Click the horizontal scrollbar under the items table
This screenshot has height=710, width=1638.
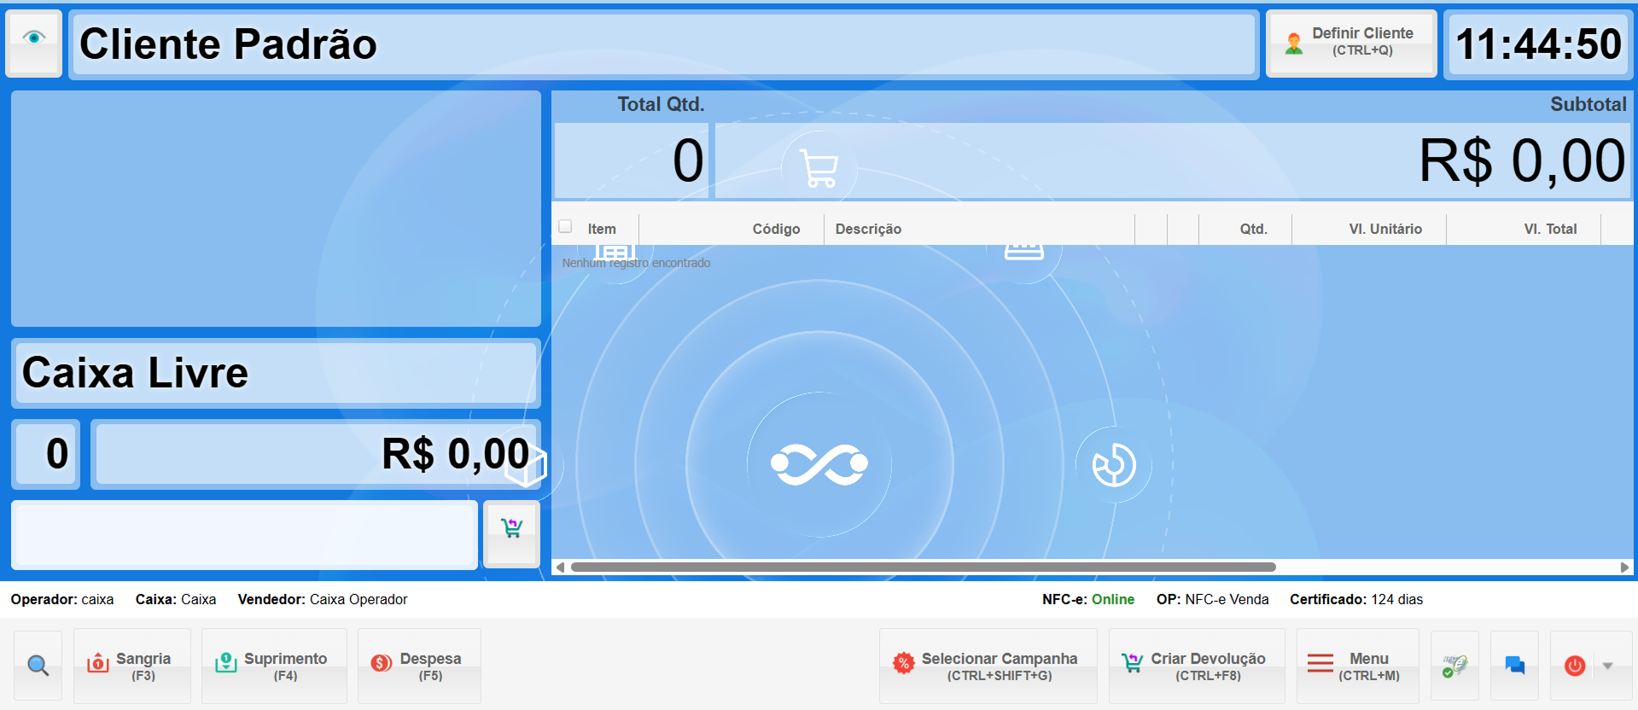pyautogui.click(x=922, y=567)
